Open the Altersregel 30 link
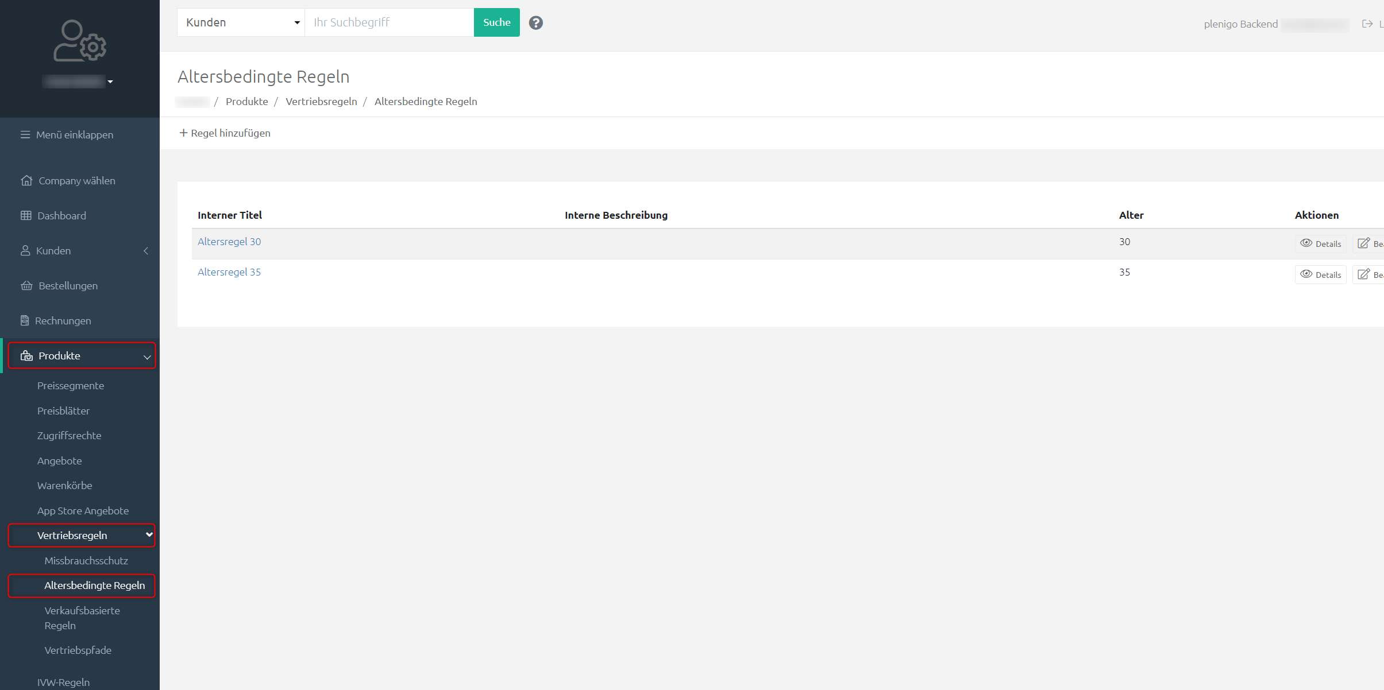The image size is (1384, 690). click(x=229, y=242)
